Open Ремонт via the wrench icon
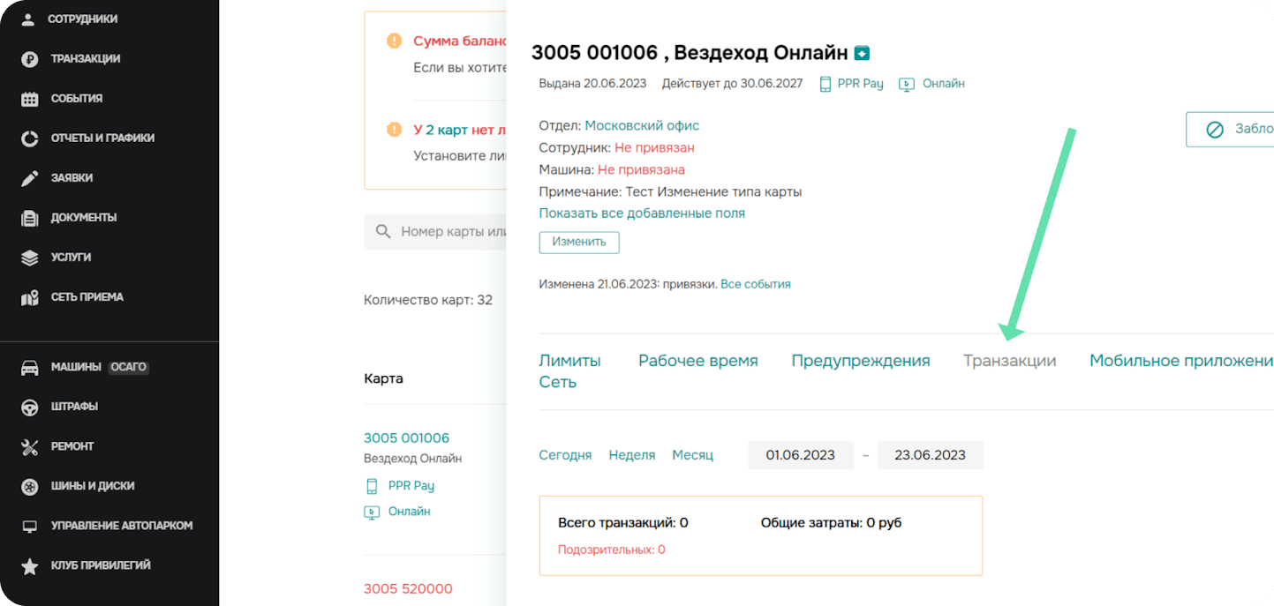The width and height of the screenshot is (1274, 606). [29, 447]
